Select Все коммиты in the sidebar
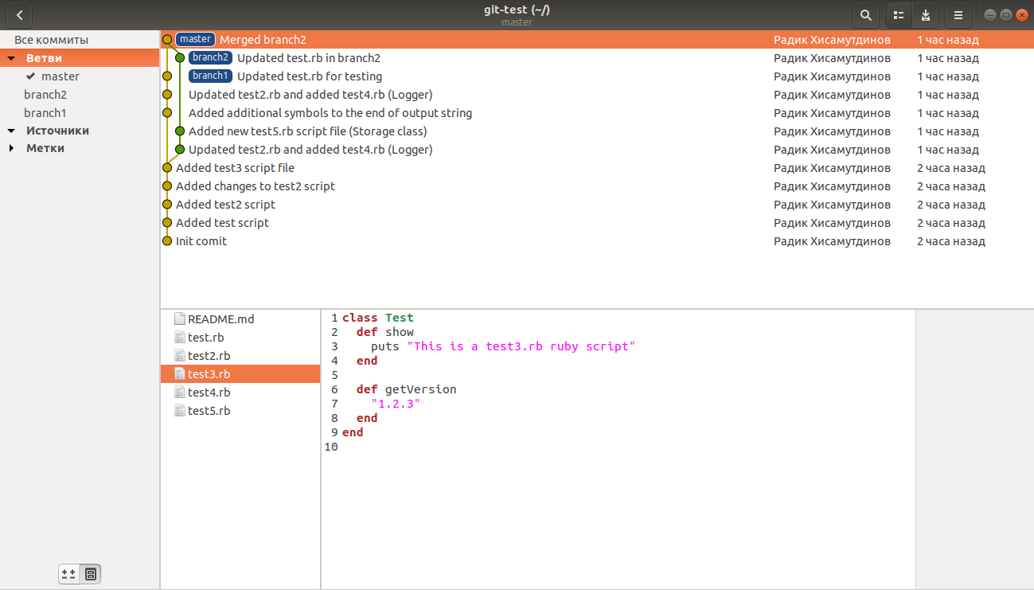 pyautogui.click(x=51, y=40)
